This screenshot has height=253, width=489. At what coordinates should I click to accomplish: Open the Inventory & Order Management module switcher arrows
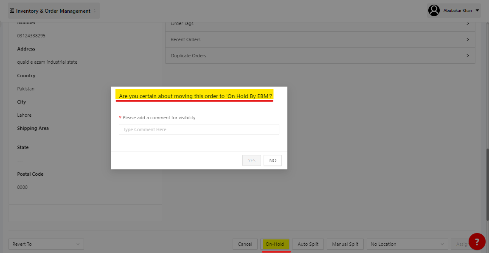(94, 11)
